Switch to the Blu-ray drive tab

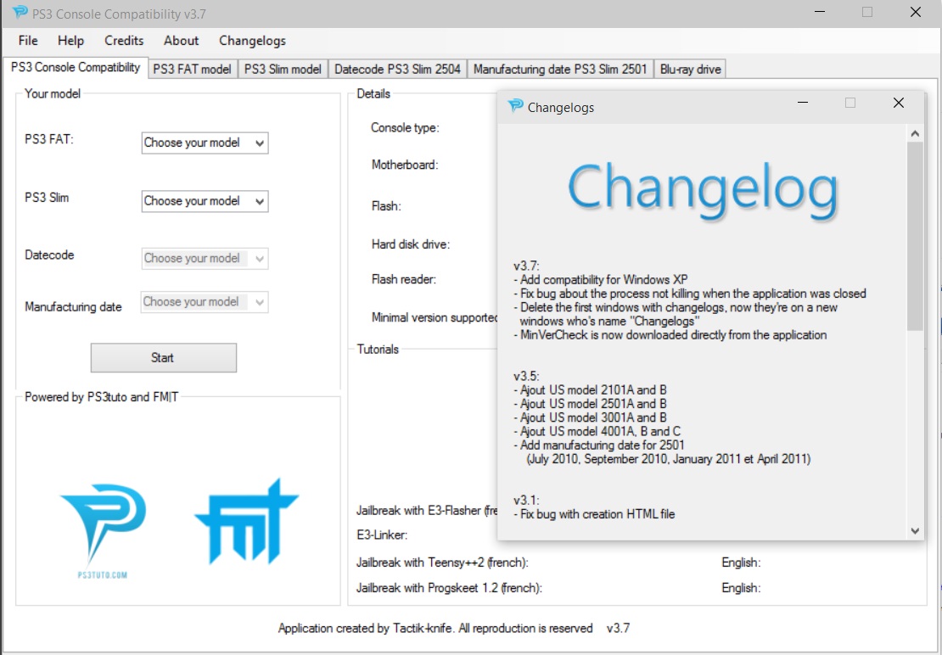(x=690, y=69)
